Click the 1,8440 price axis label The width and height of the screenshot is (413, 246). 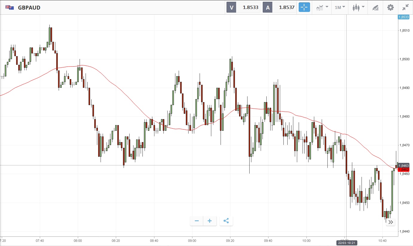[404, 231]
